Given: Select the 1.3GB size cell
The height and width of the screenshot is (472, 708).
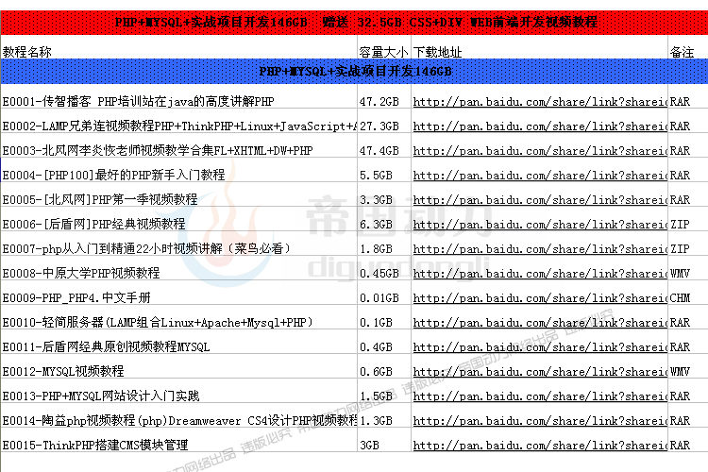Looking at the screenshot, I should point(384,415).
